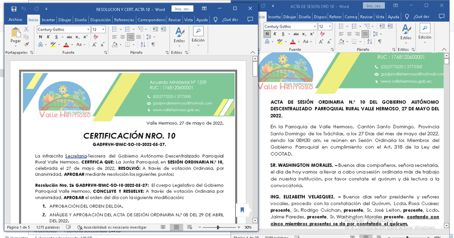The width and height of the screenshot is (454, 238).
Task: Click the Edición search icon in ACTA DE SESION window
Action: click(425, 29)
